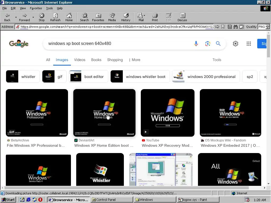This screenshot has height=203, width=271.
Task: Open the Windows XP Embeded 2017 thumbnail
Action: 231,113
